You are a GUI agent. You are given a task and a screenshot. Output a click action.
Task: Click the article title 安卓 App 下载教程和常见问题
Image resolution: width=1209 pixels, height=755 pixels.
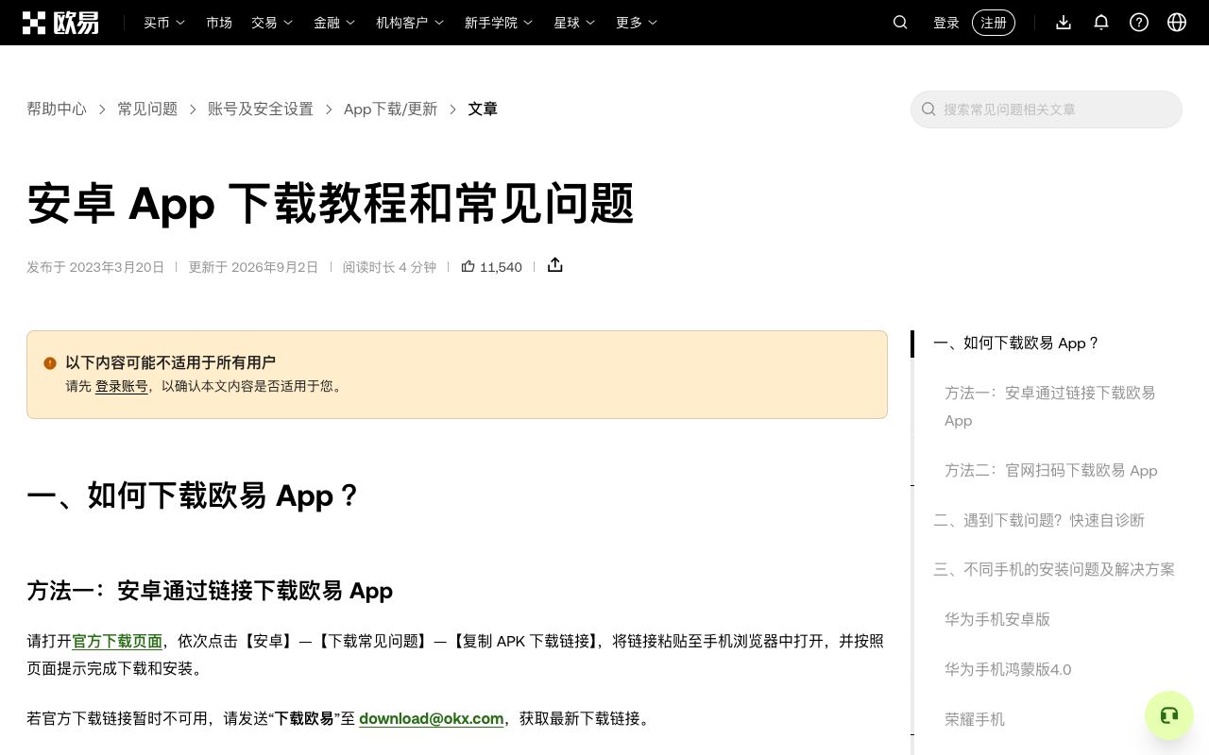(331, 203)
